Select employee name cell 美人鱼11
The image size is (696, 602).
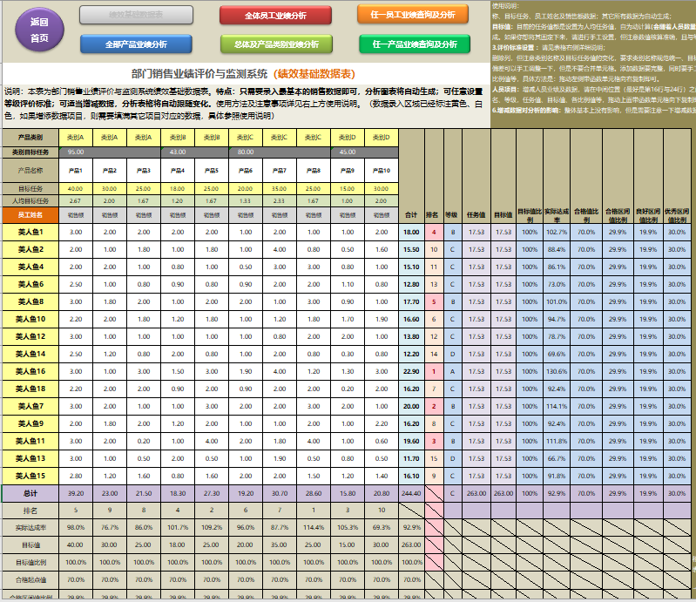[30, 441]
